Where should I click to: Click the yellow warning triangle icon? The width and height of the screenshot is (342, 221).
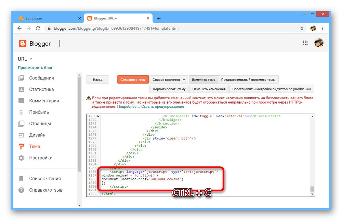point(89,98)
